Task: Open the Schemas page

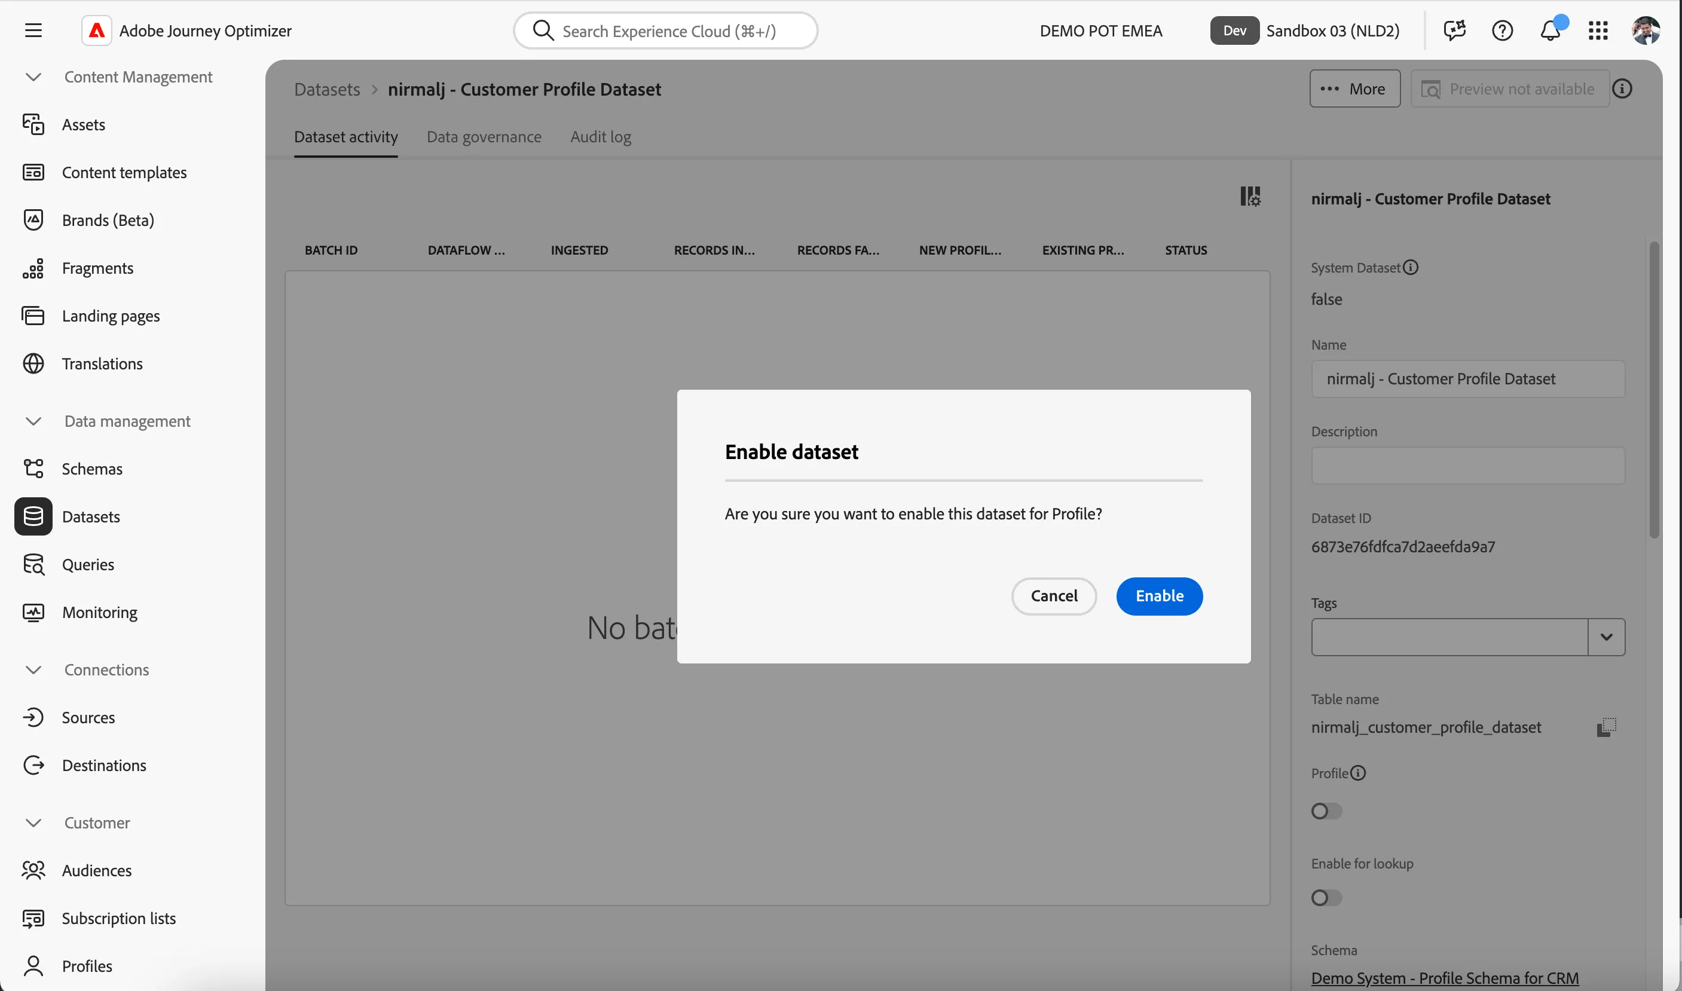Action: pyautogui.click(x=92, y=469)
